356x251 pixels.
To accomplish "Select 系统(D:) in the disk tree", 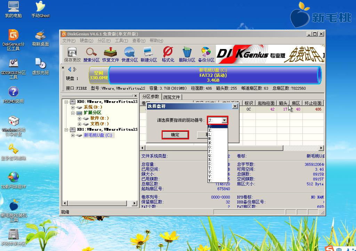I will tap(93, 107).
